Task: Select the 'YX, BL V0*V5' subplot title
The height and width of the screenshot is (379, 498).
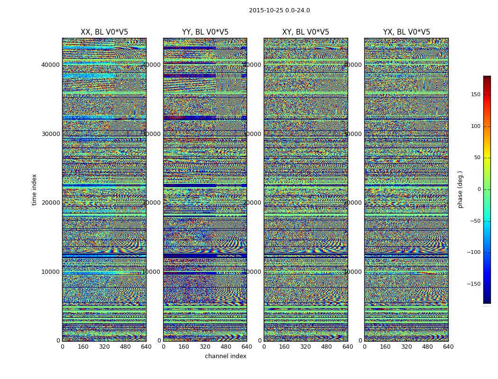Action: pyautogui.click(x=406, y=32)
